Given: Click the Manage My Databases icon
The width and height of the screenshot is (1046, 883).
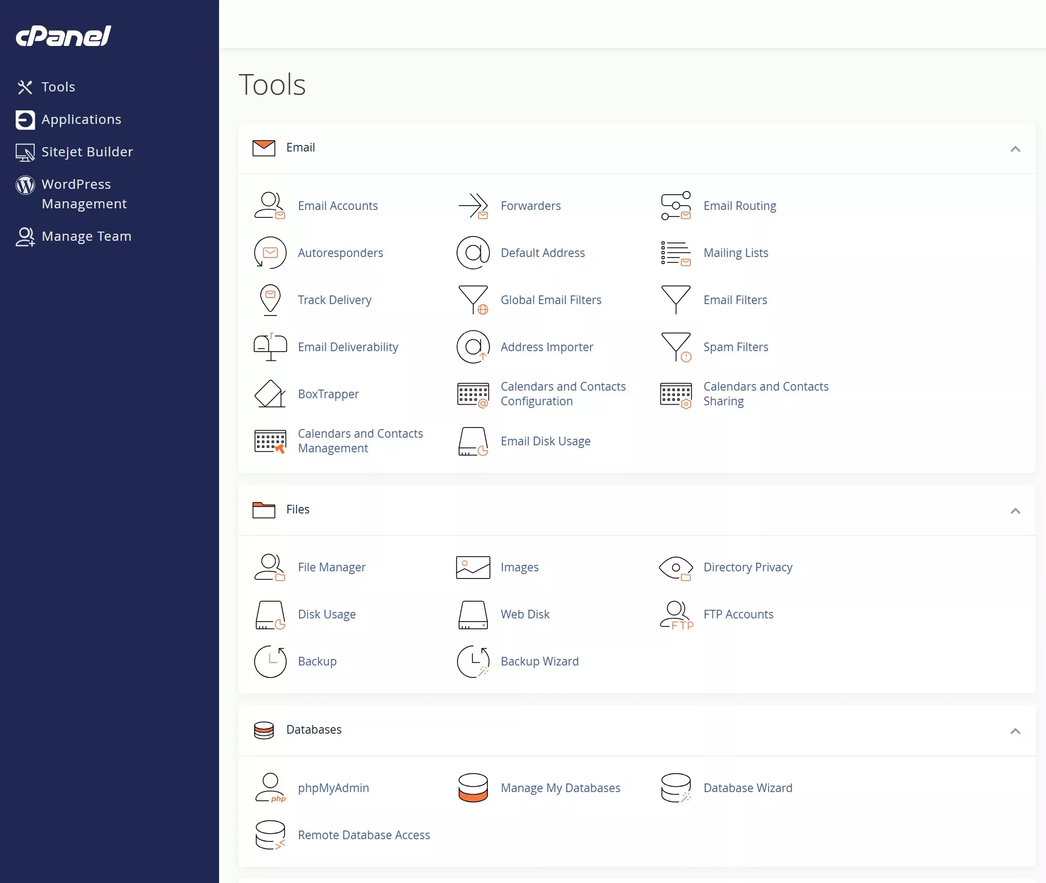Looking at the screenshot, I should tap(473, 788).
